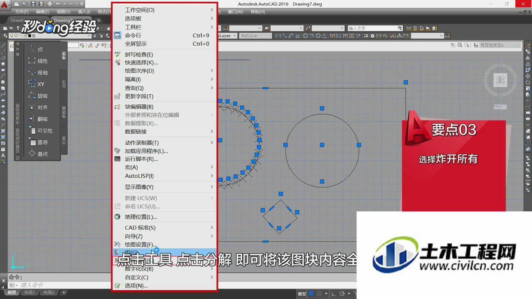Choose 加载应用程序(L) menu entry
Viewport: 532px width, 299px height.
[x=164, y=151]
